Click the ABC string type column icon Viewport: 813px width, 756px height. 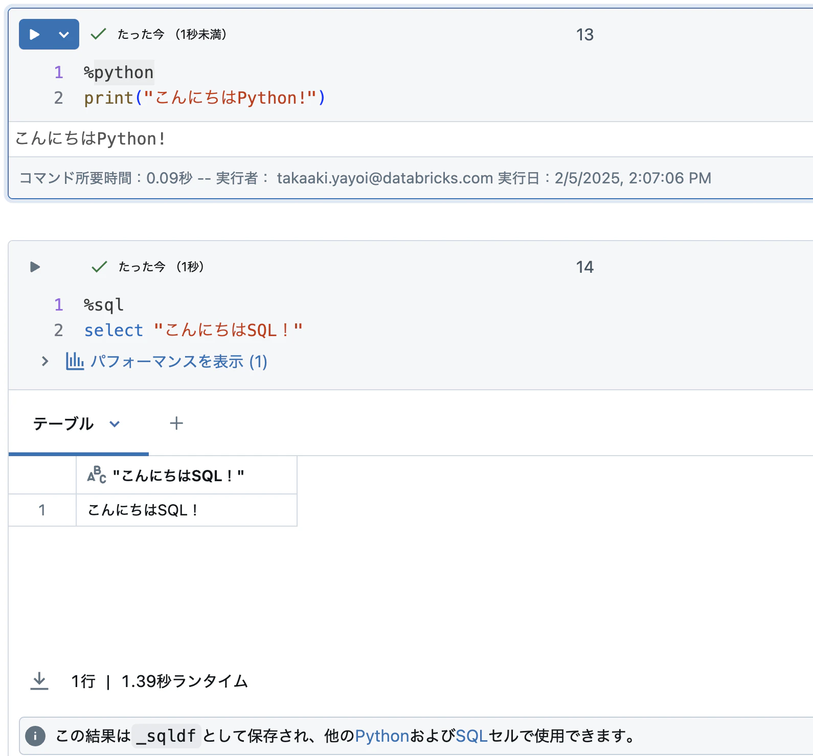tap(97, 475)
